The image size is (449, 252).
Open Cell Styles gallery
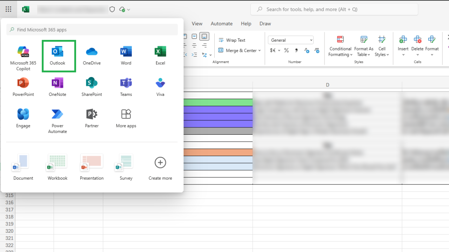[382, 46]
